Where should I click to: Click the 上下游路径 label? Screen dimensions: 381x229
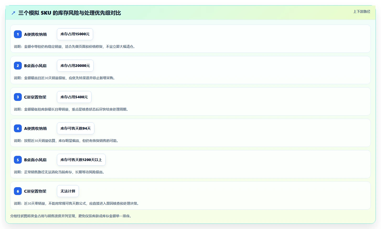pyautogui.click(x=362, y=12)
